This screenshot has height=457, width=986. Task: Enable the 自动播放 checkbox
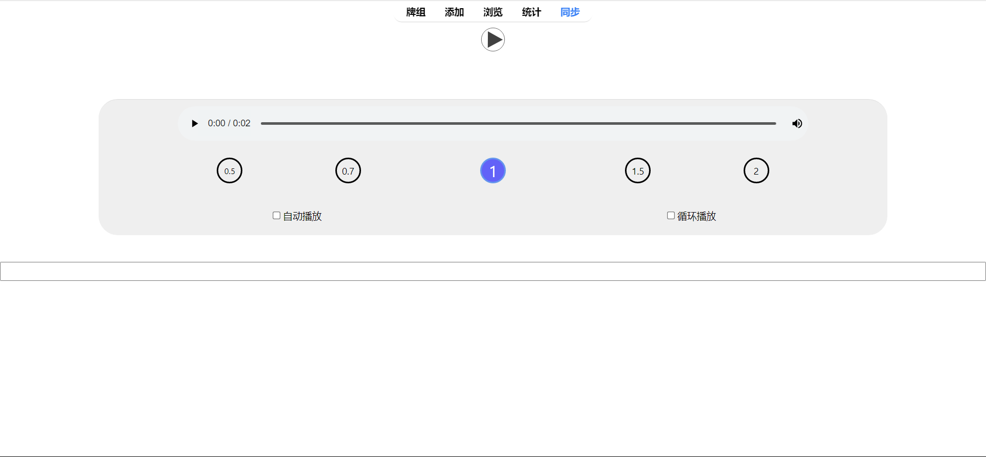click(x=276, y=216)
